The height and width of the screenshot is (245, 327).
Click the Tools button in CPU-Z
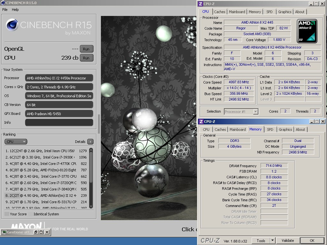coord(261,241)
